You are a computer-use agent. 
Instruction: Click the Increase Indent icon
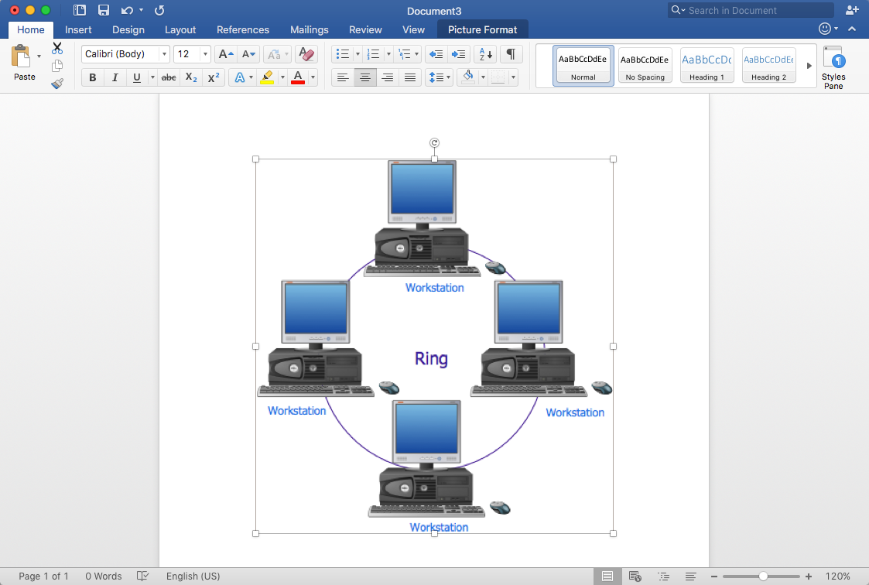pyautogui.click(x=459, y=54)
